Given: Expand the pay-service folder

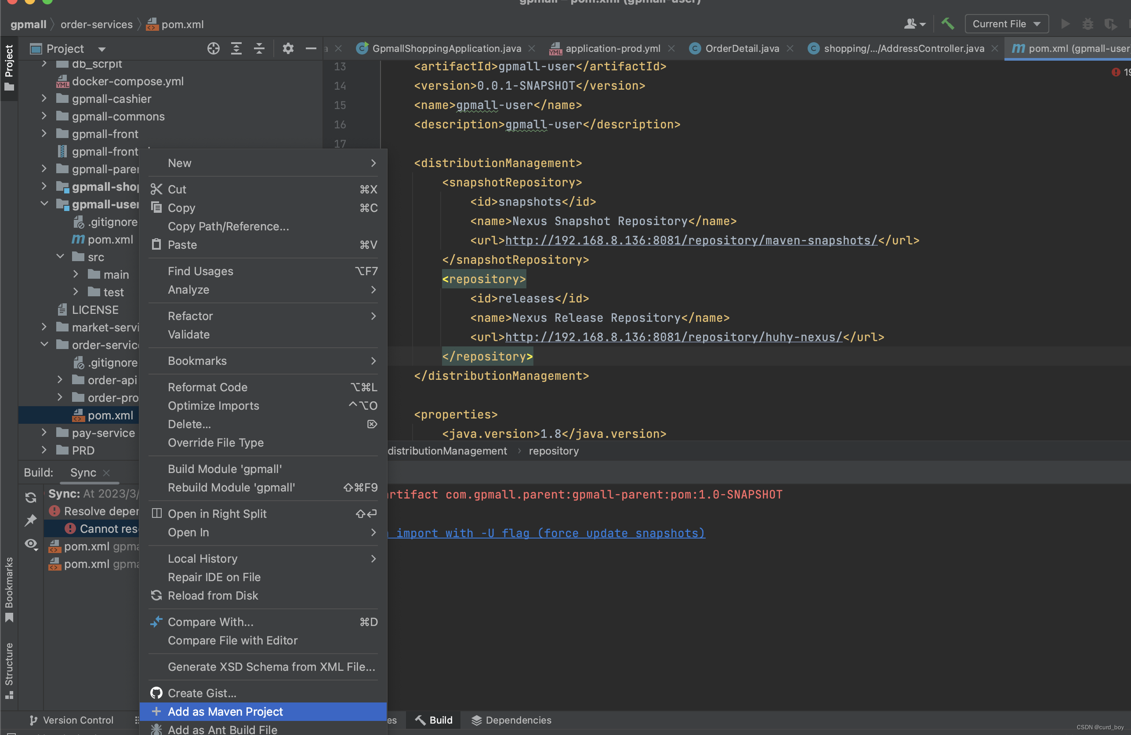Looking at the screenshot, I should tap(44, 433).
